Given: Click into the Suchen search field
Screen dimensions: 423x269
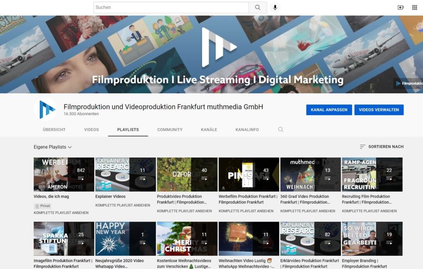Looking at the screenshot, I should coord(171,7).
